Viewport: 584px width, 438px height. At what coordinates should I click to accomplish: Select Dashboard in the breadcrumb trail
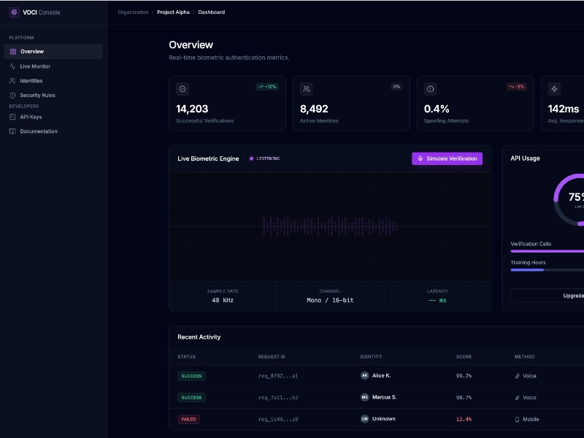(211, 12)
